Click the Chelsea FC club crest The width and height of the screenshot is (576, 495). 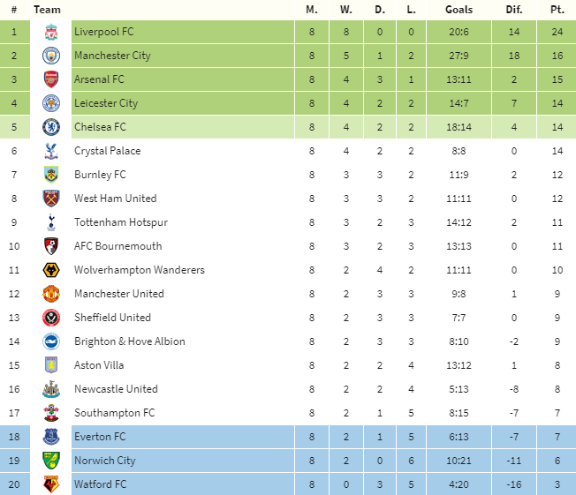point(51,127)
